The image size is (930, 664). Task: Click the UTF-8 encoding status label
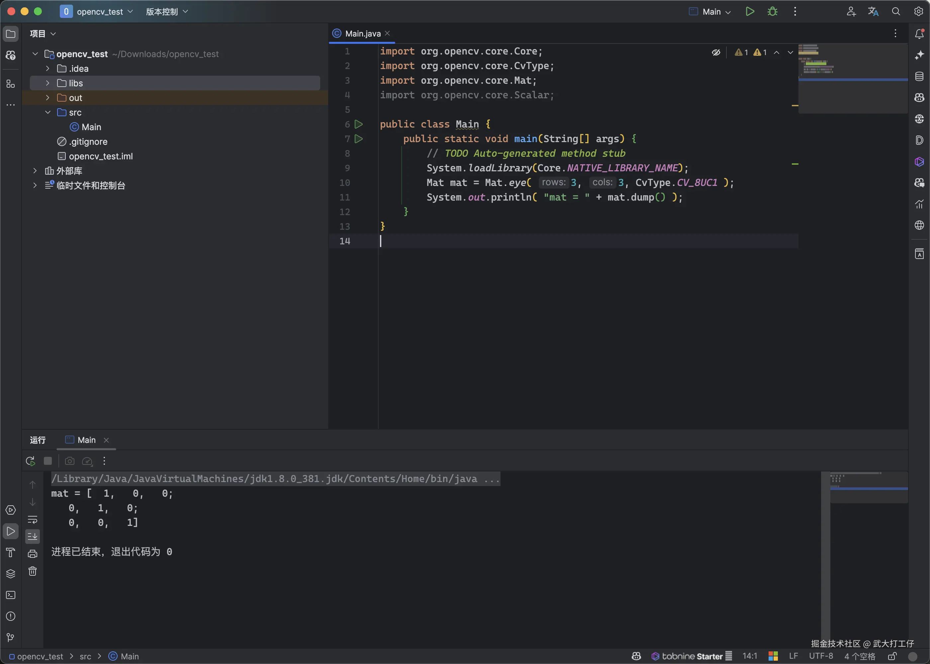click(x=820, y=656)
